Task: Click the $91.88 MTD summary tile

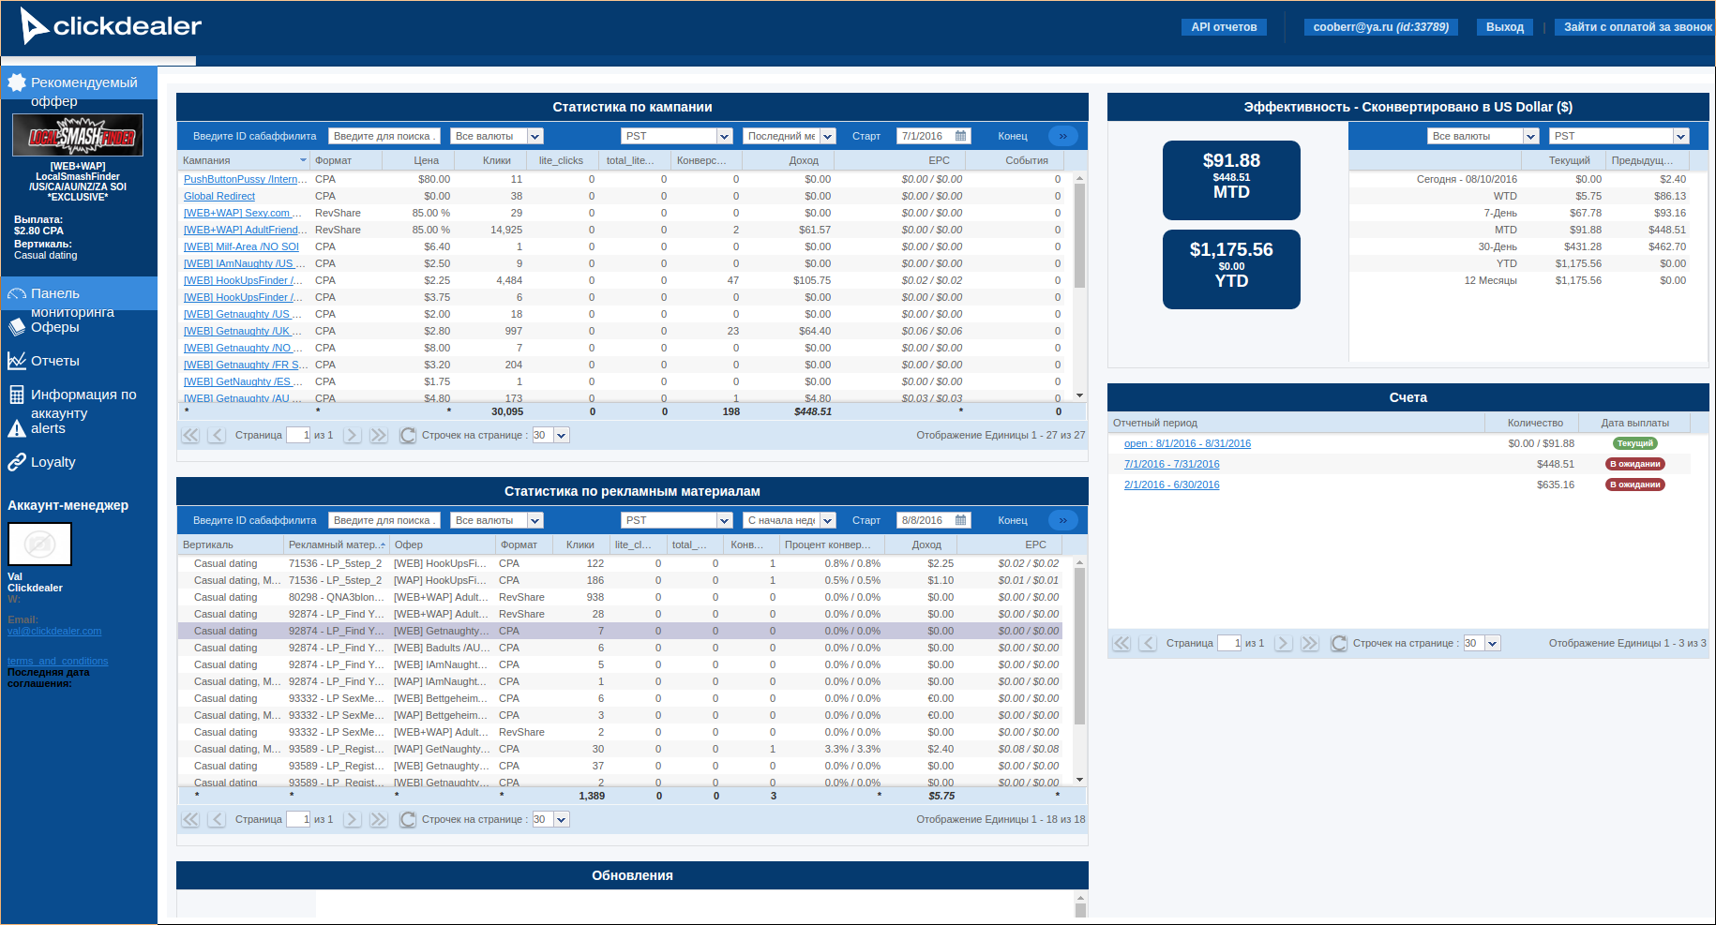Action: pos(1231,180)
